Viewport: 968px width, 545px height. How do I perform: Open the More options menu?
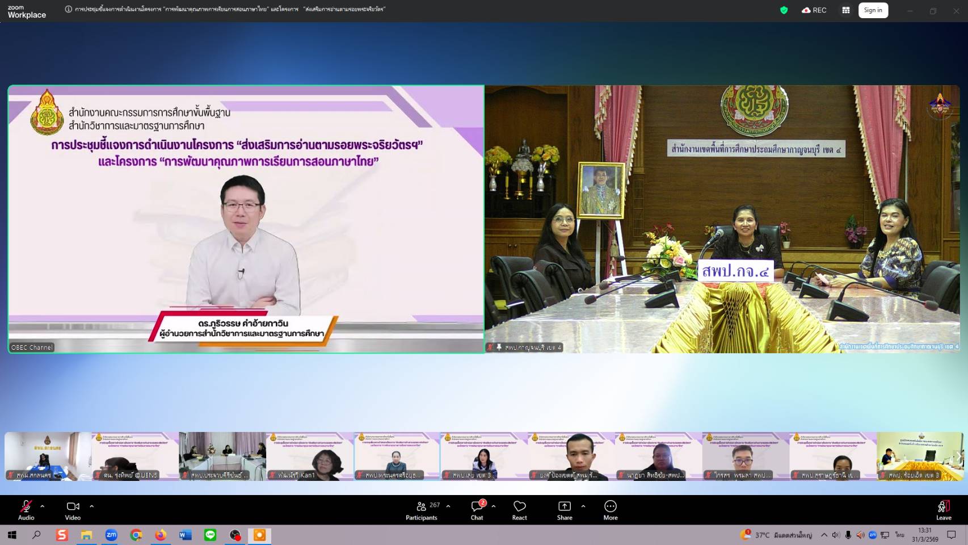[x=611, y=509]
